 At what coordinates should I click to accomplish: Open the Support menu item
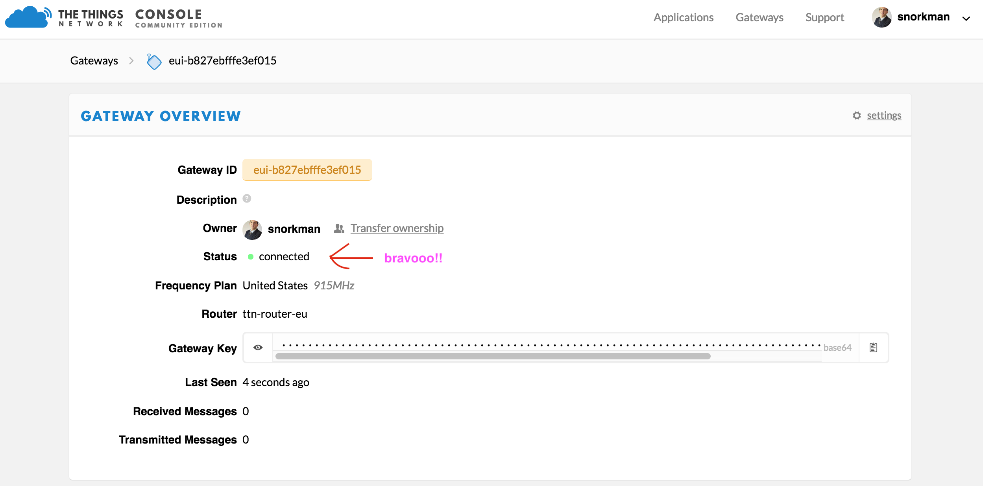[824, 17]
